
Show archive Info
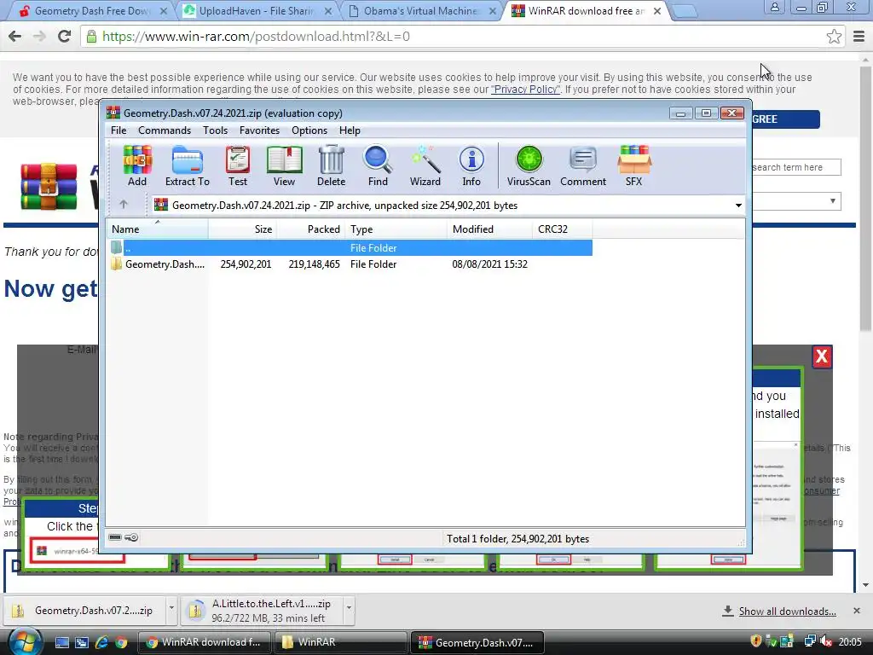pyautogui.click(x=471, y=165)
